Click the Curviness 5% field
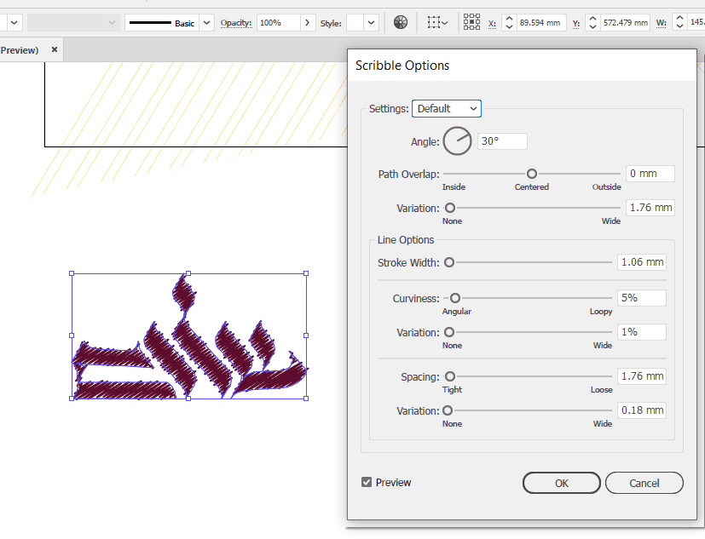 642,298
